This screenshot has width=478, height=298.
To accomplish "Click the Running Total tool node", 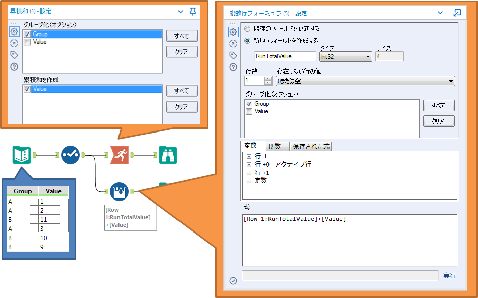I will (119, 155).
